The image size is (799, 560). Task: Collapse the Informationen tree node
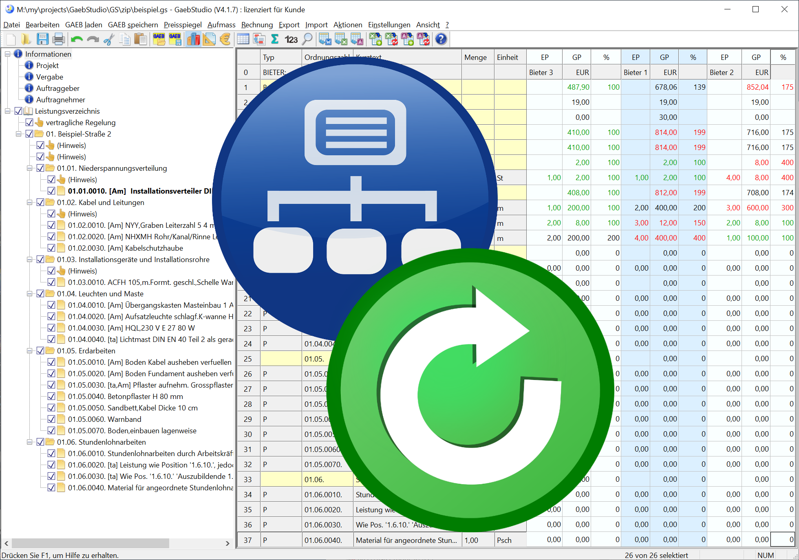click(7, 54)
